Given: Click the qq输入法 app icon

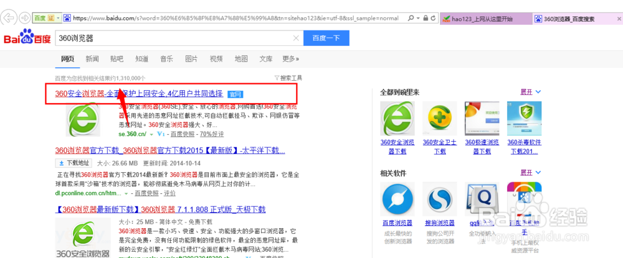Looking at the screenshot, I should pos(482,200).
